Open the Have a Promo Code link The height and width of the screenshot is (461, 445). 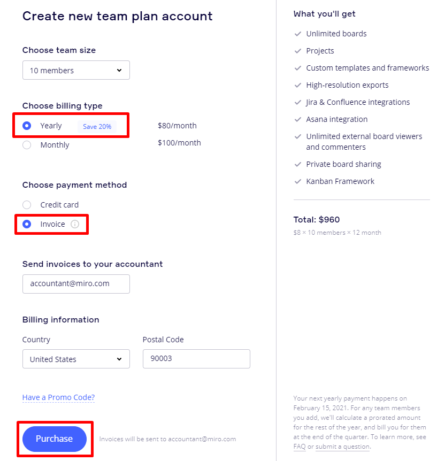(58, 397)
